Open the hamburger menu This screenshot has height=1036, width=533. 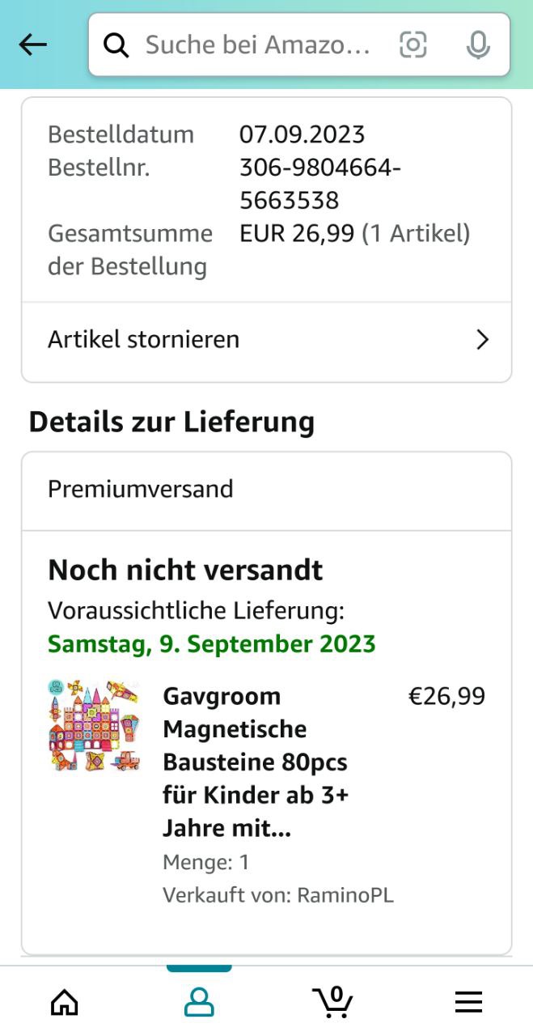(x=468, y=1003)
